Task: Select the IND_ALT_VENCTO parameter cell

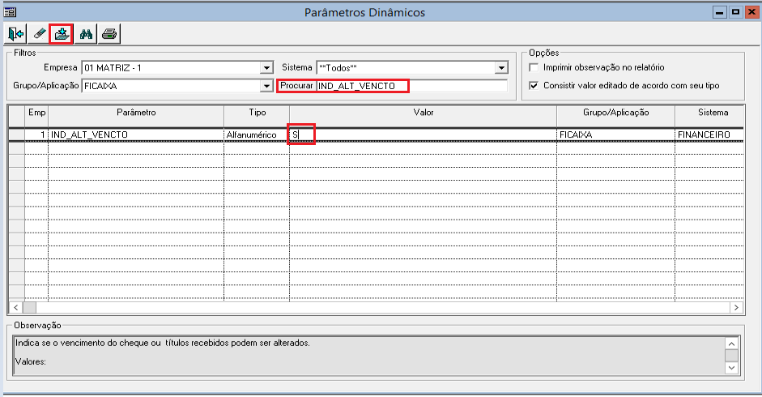Action: (136, 134)
